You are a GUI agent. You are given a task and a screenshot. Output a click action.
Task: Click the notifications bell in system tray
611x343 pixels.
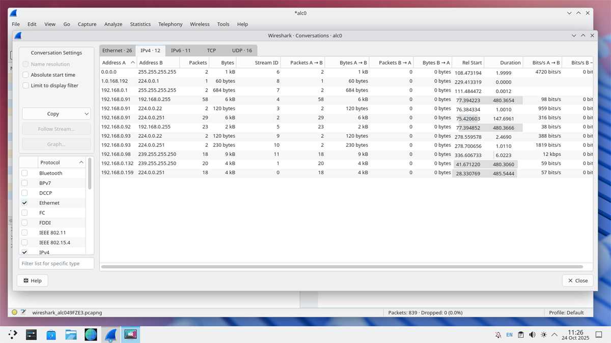(498, 335)
